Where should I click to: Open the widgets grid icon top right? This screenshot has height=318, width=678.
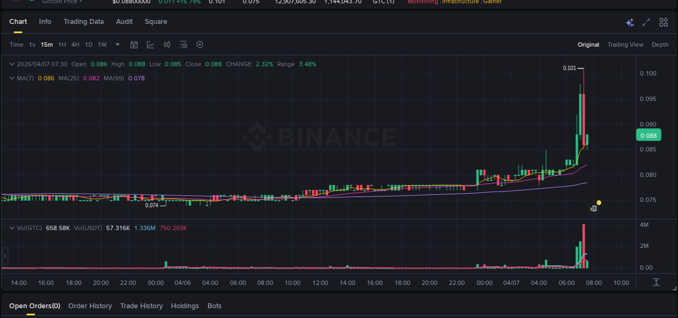coord(663,22)
